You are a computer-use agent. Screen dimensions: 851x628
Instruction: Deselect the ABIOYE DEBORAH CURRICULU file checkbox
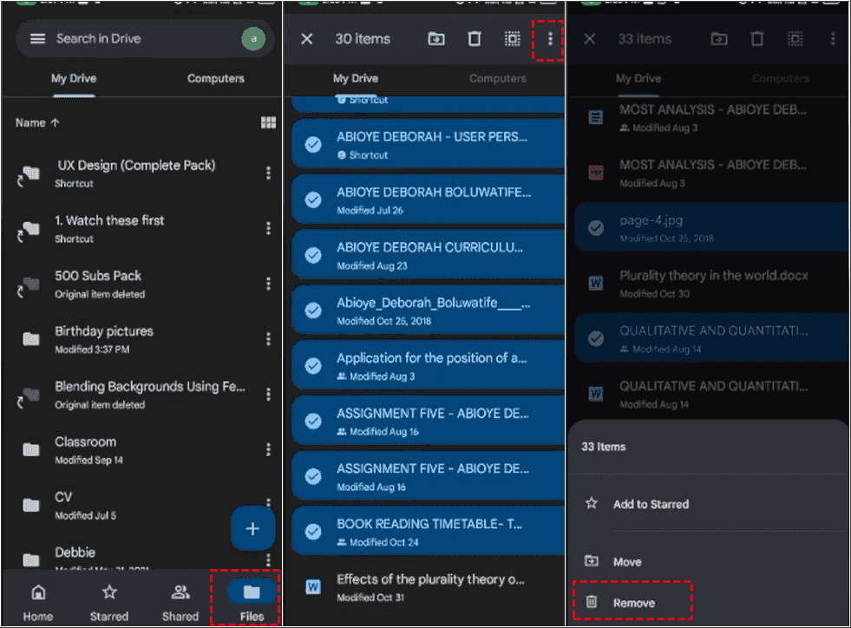313,256
